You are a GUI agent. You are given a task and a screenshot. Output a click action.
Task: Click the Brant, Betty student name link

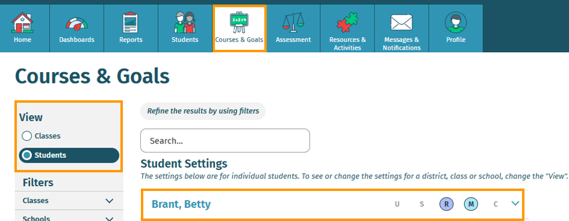coord(181,204)
